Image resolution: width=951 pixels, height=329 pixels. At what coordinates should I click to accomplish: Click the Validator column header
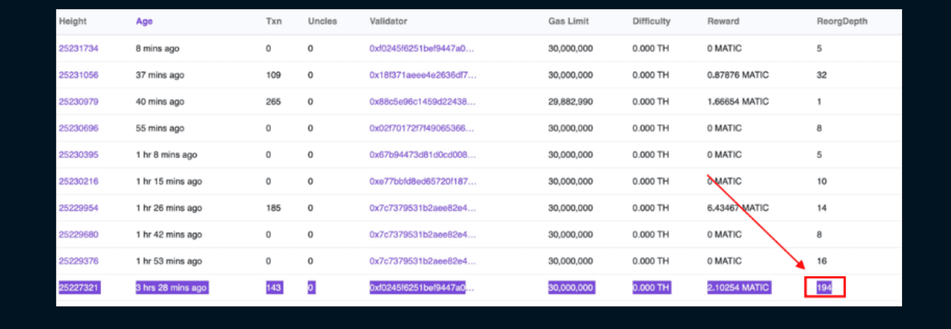pyautogui.click(x=388, y=21)
